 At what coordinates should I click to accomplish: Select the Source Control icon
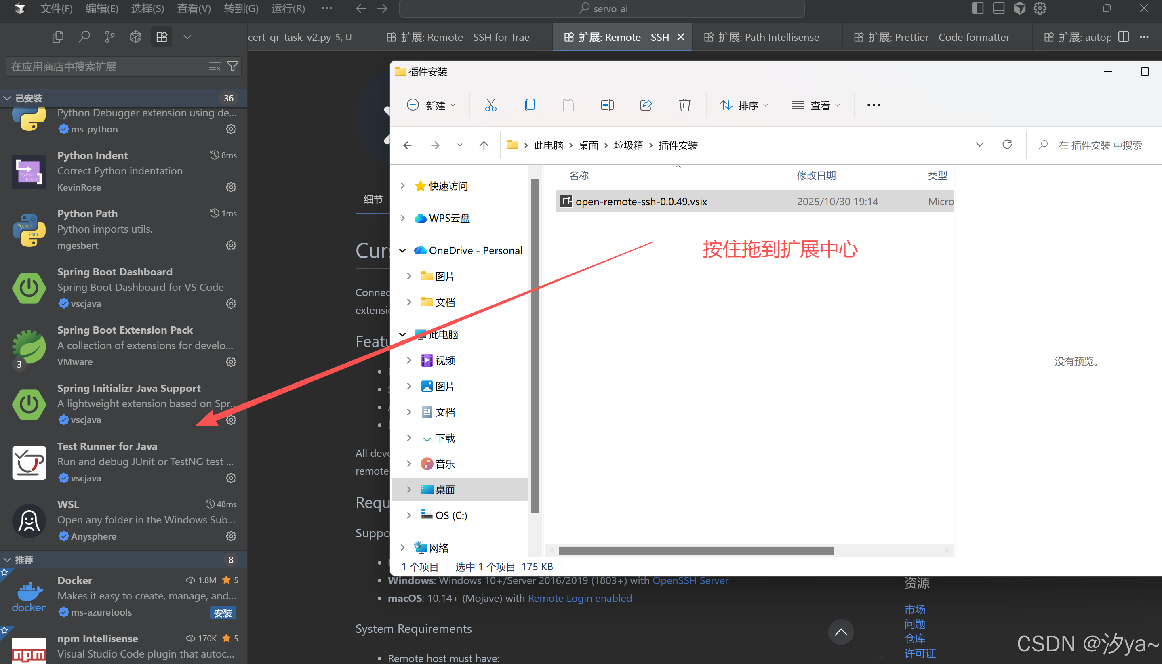pyautogui.click(x=109, y=36)
